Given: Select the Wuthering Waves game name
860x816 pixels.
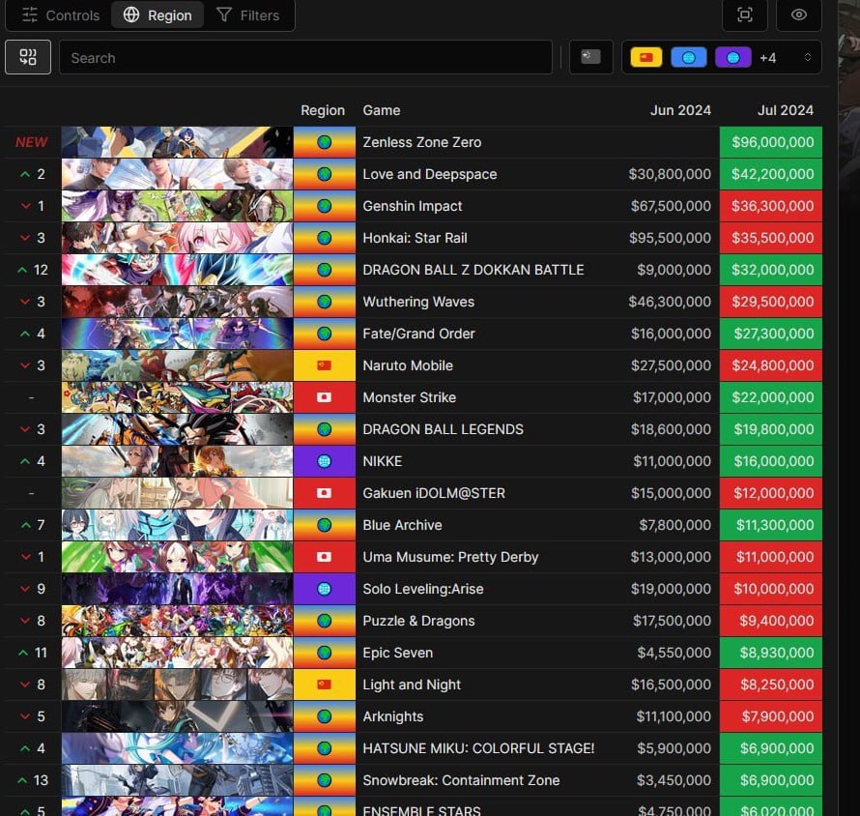Looking at the screenshot, I should click(418, 302).
